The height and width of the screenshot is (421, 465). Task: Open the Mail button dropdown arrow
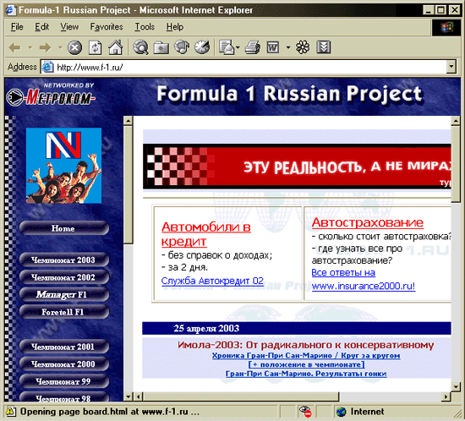point(238,47)
